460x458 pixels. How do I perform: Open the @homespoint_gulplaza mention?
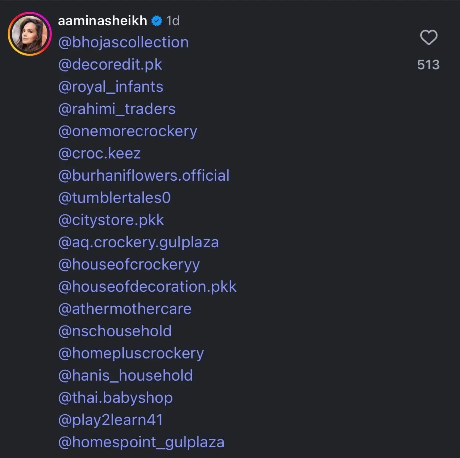tap(141, 442)
